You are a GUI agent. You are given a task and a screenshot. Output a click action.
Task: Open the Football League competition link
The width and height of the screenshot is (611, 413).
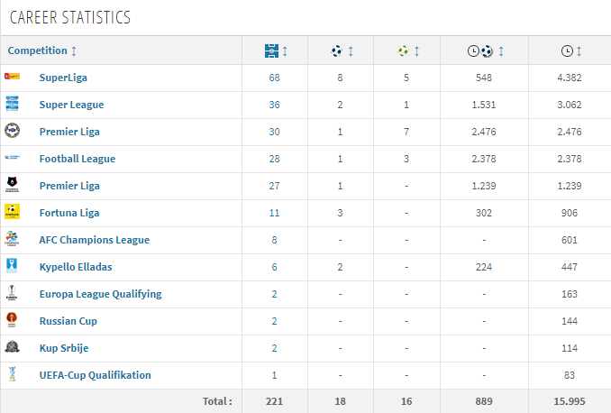tap(78, 159)
